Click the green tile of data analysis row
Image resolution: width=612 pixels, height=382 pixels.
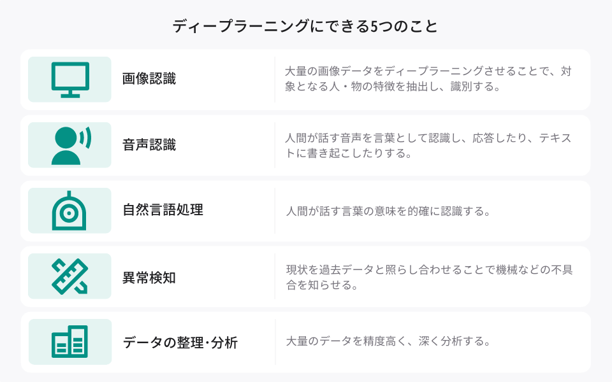(70, 342)
